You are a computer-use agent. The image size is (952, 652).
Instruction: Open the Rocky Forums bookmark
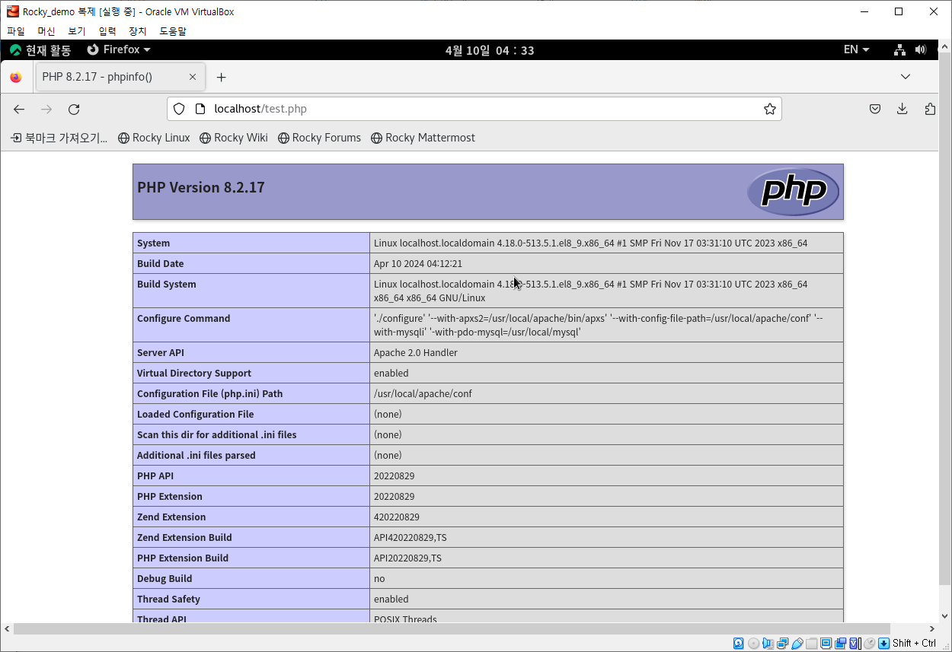pyautogui.click(x=320, y=138)
